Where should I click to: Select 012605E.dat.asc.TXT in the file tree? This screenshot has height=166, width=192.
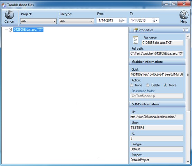pyautogui.click(x=28, y=30)
